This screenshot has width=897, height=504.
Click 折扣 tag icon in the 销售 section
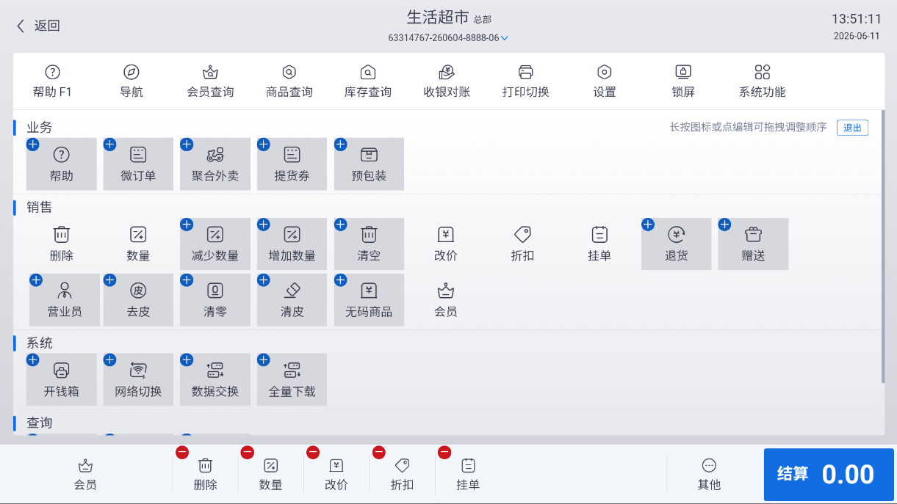coord(522,244)
